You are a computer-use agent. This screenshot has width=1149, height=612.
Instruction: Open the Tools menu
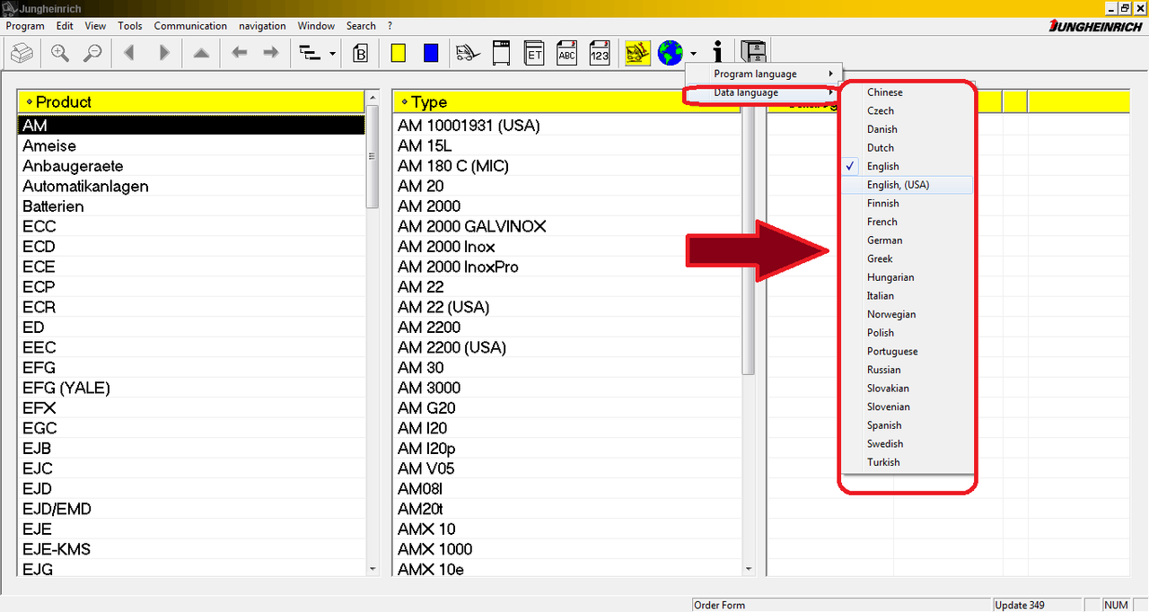pos(130,26)
